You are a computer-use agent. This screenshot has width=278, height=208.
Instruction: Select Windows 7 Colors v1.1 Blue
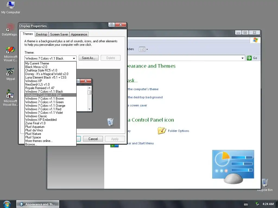50,95
